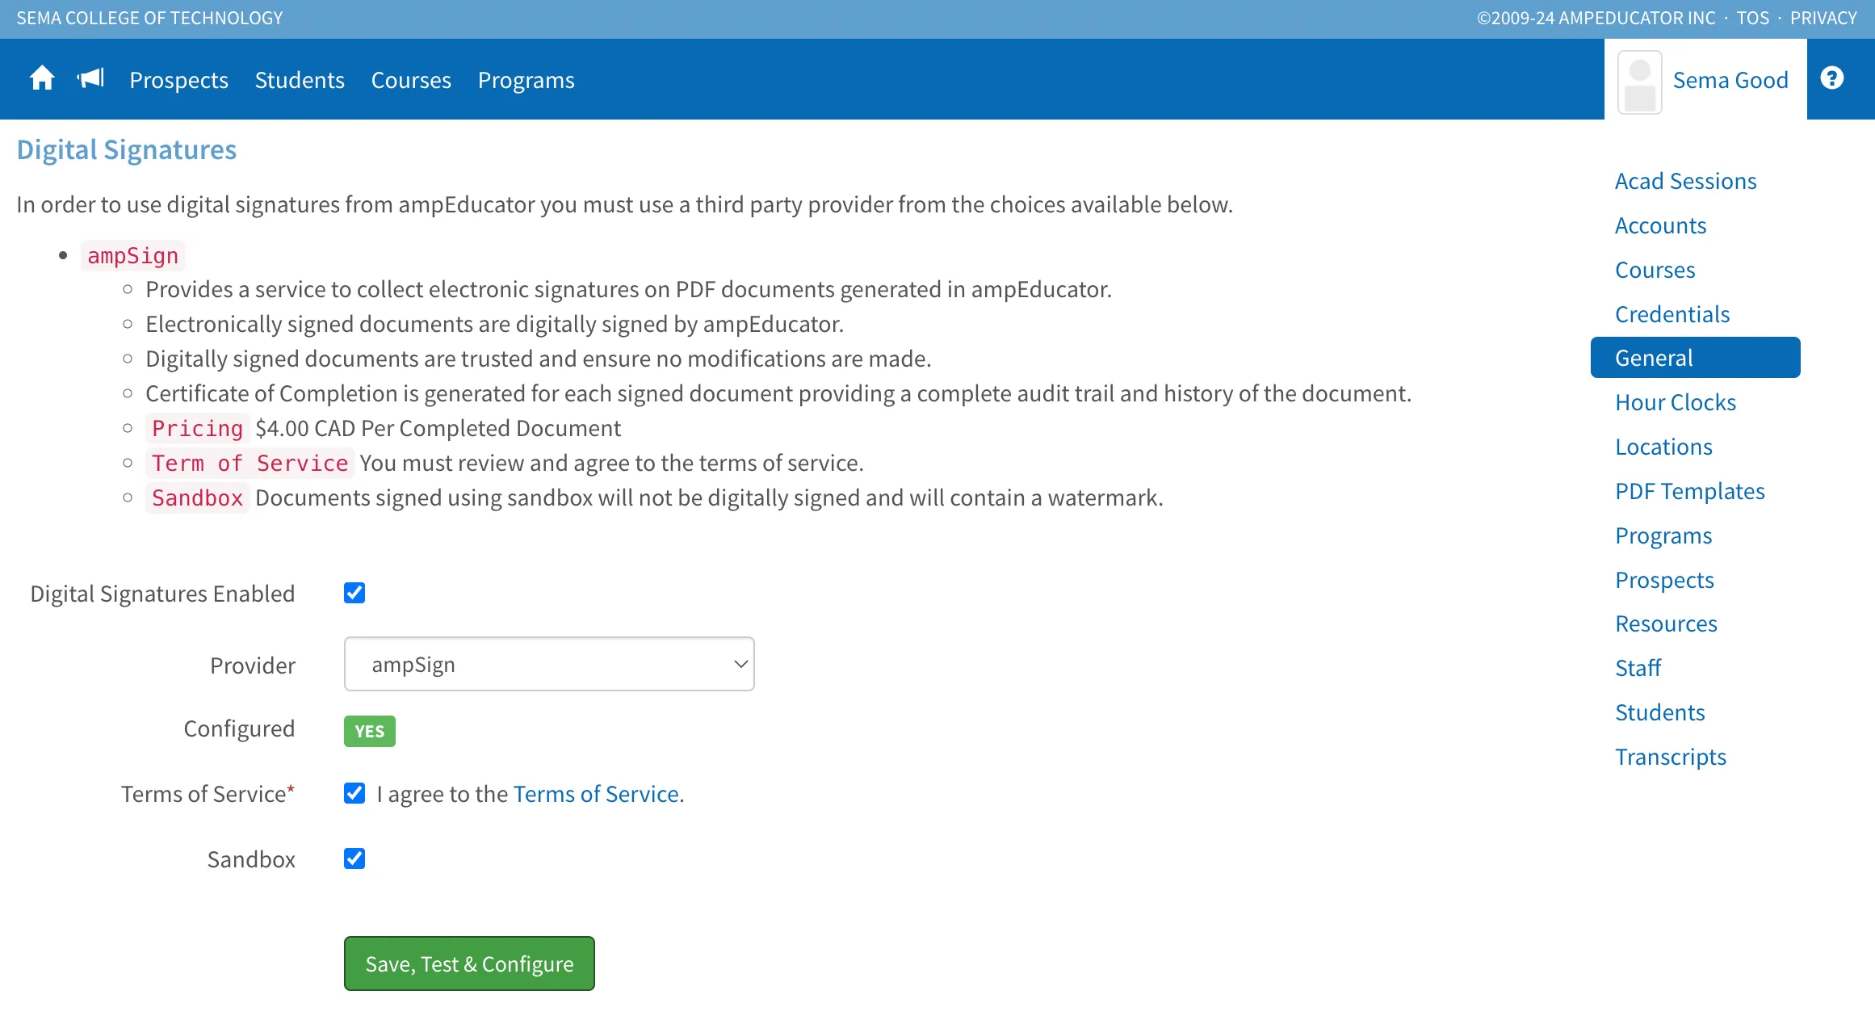The width and height of the screenshot is (1875, 1016).
Task: Open PDF Templates in the sidebar
Action: [1690, 491]
